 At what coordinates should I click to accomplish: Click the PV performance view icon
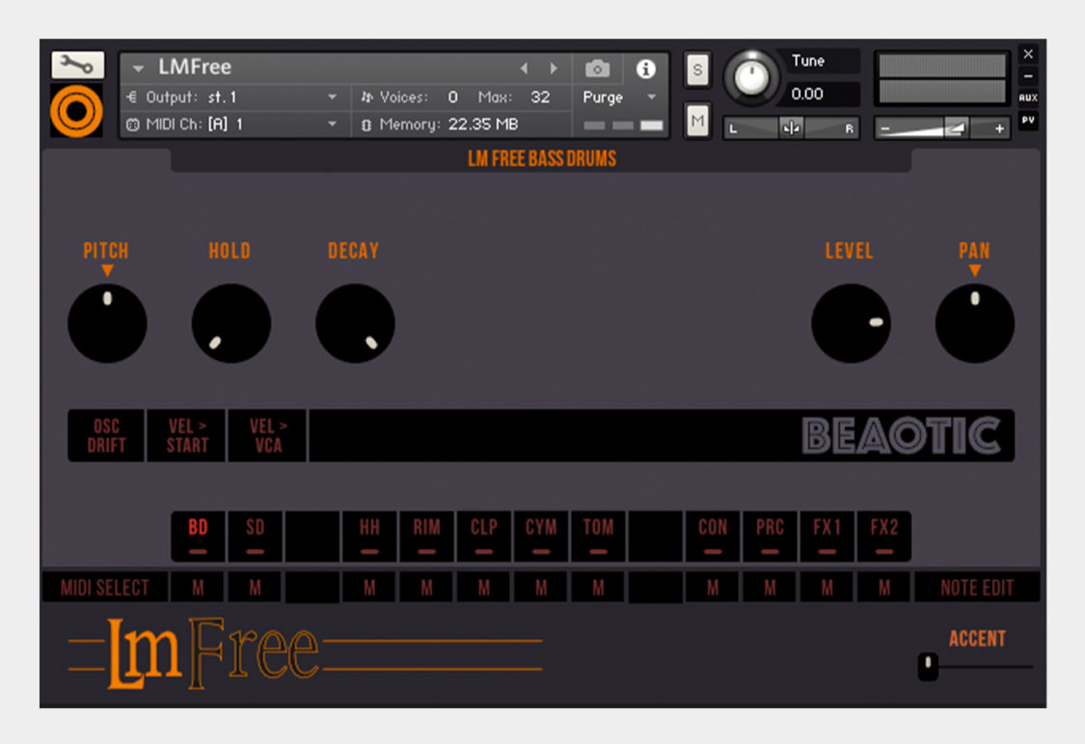coord(1028,120)
